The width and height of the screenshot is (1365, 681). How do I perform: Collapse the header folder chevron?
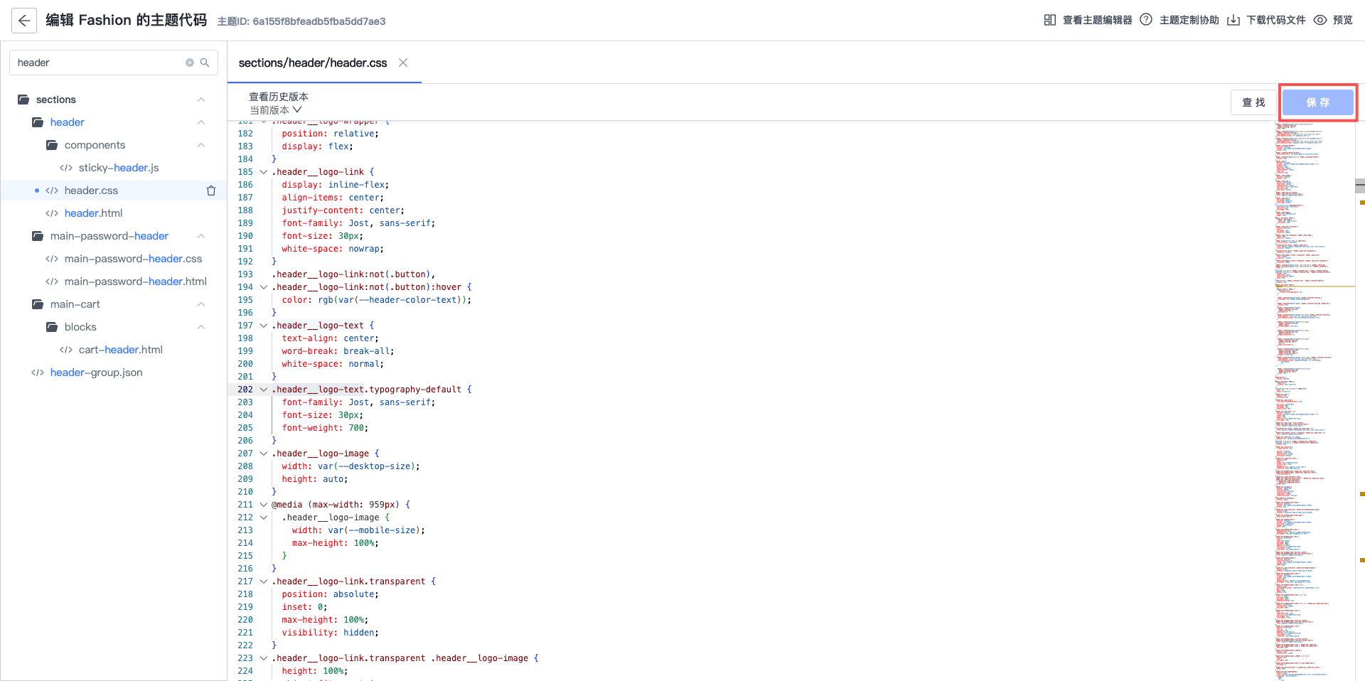point(201,122)
